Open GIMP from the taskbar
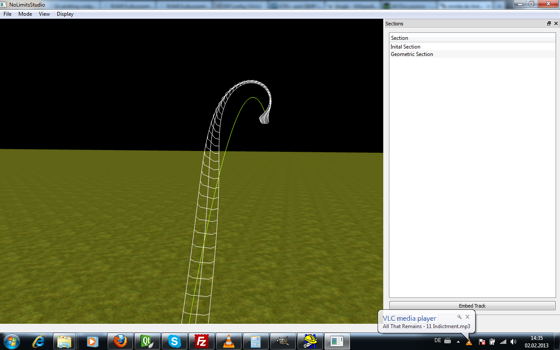 click(283, 341)
